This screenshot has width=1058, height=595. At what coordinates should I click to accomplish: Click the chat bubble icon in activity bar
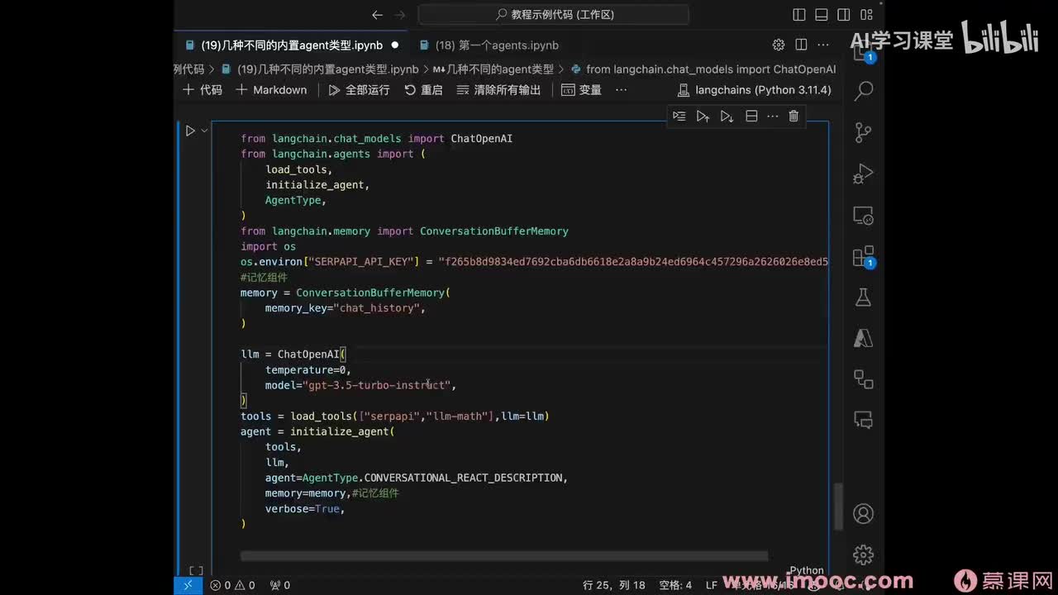pos(864,420)
